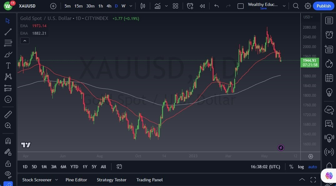Start bar replay mode

click(202, 6)
